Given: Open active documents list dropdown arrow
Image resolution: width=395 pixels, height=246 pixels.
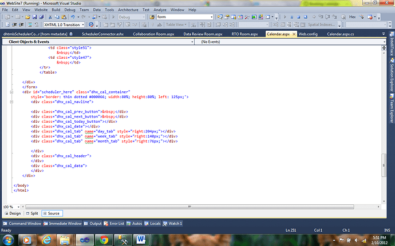Looking at the screenshot, I should (384, 34).
